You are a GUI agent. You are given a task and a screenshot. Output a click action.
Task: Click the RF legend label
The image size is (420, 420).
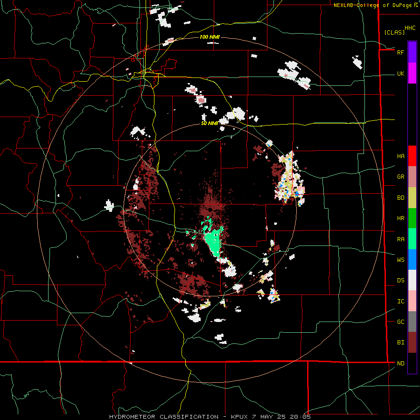coord(400,52)
